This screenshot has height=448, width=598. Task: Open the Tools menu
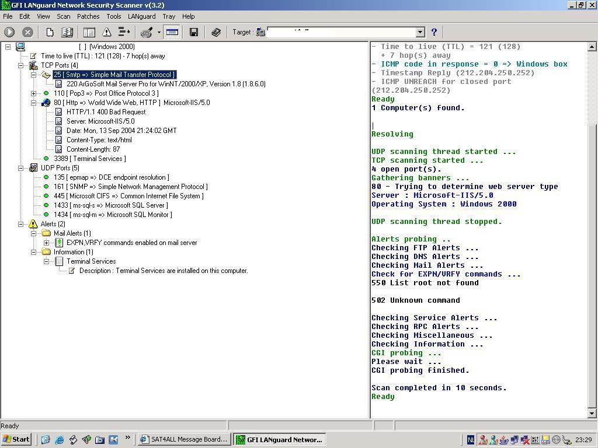pyautogui.click(x=114, y=16)
